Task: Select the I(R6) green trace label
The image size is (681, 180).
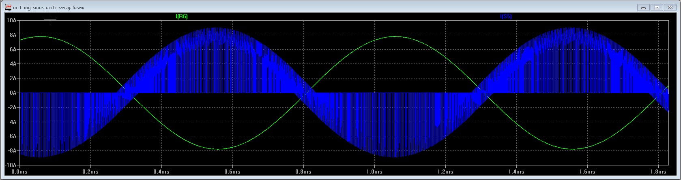Action: tap(181, 17)
